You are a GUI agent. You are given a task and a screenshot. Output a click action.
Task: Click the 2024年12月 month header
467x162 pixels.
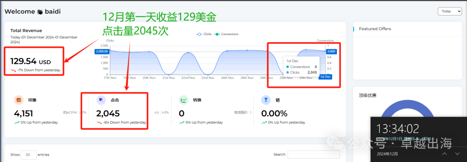[x=387, y=154]
